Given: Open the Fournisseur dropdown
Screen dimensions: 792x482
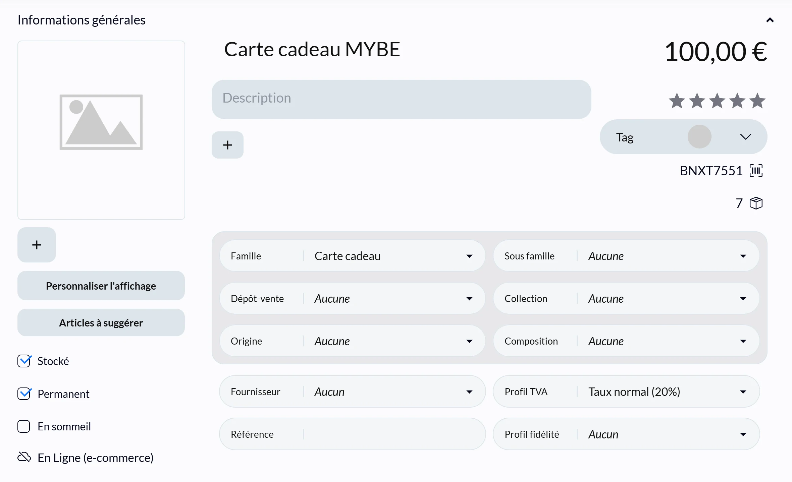Looking at the screenshot, I should coord(352,391).
